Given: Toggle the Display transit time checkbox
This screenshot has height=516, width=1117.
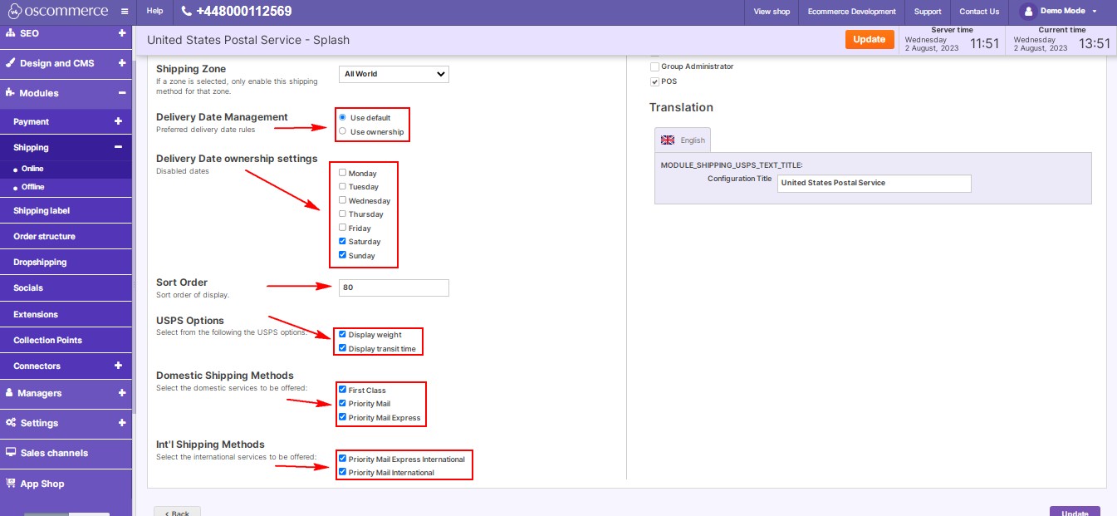Looking at the screenshot, I should click(x=342, y=348).
